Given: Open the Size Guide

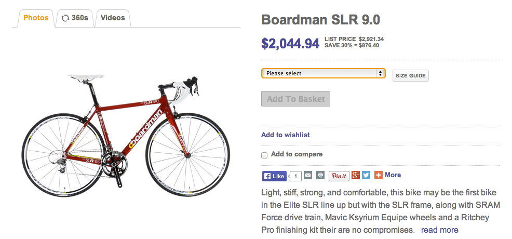Looking at the screenshot, I should point(410,76).
